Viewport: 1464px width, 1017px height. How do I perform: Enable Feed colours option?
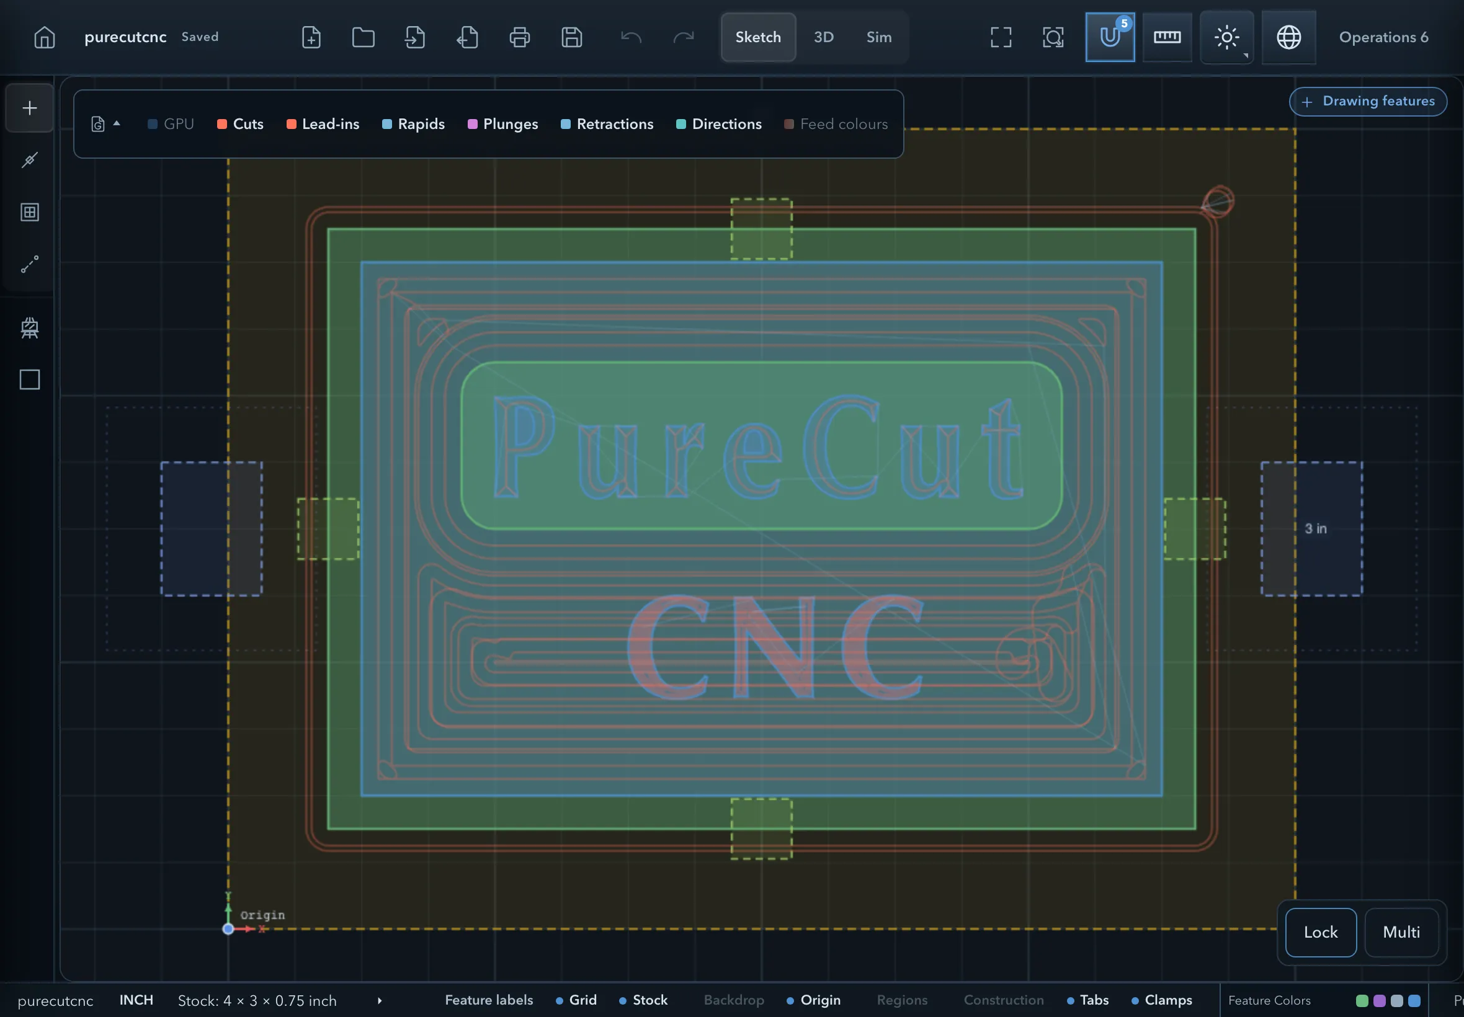836,124
